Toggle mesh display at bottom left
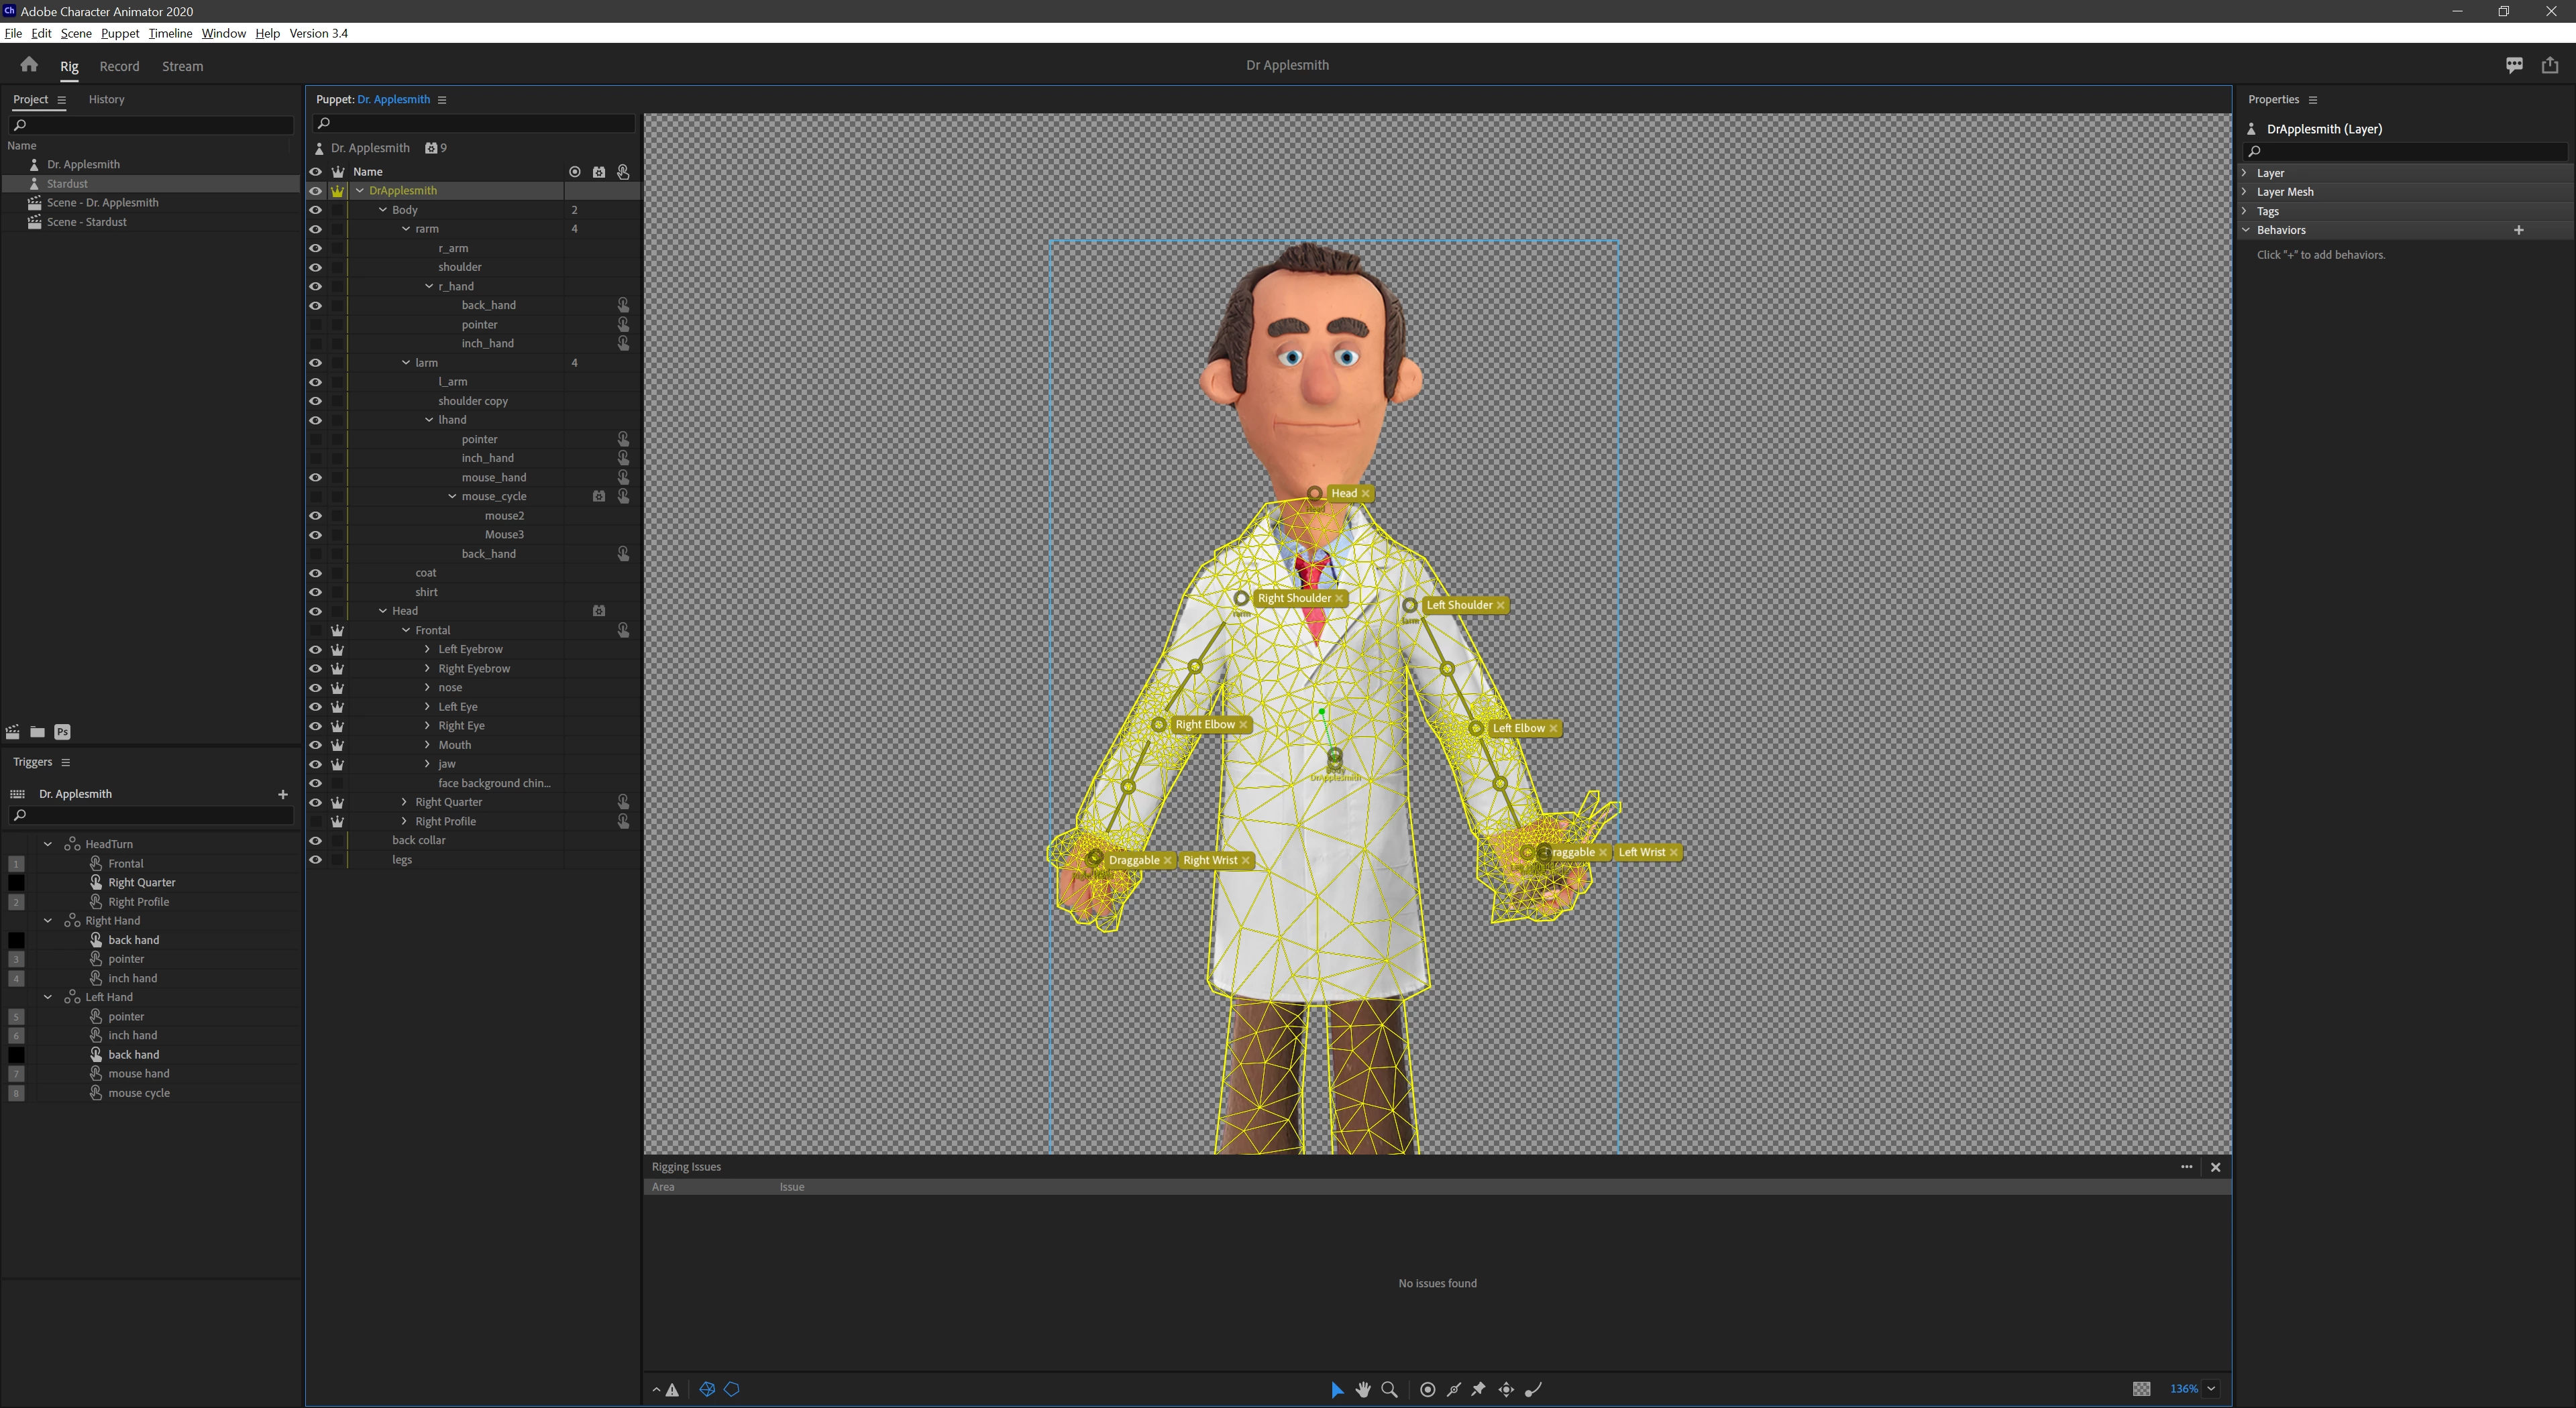 (707, 1389)
